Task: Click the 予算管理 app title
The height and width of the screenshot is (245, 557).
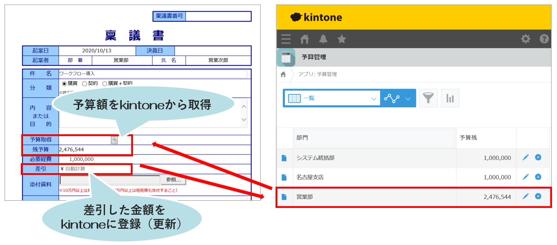Action: [314, 57]
